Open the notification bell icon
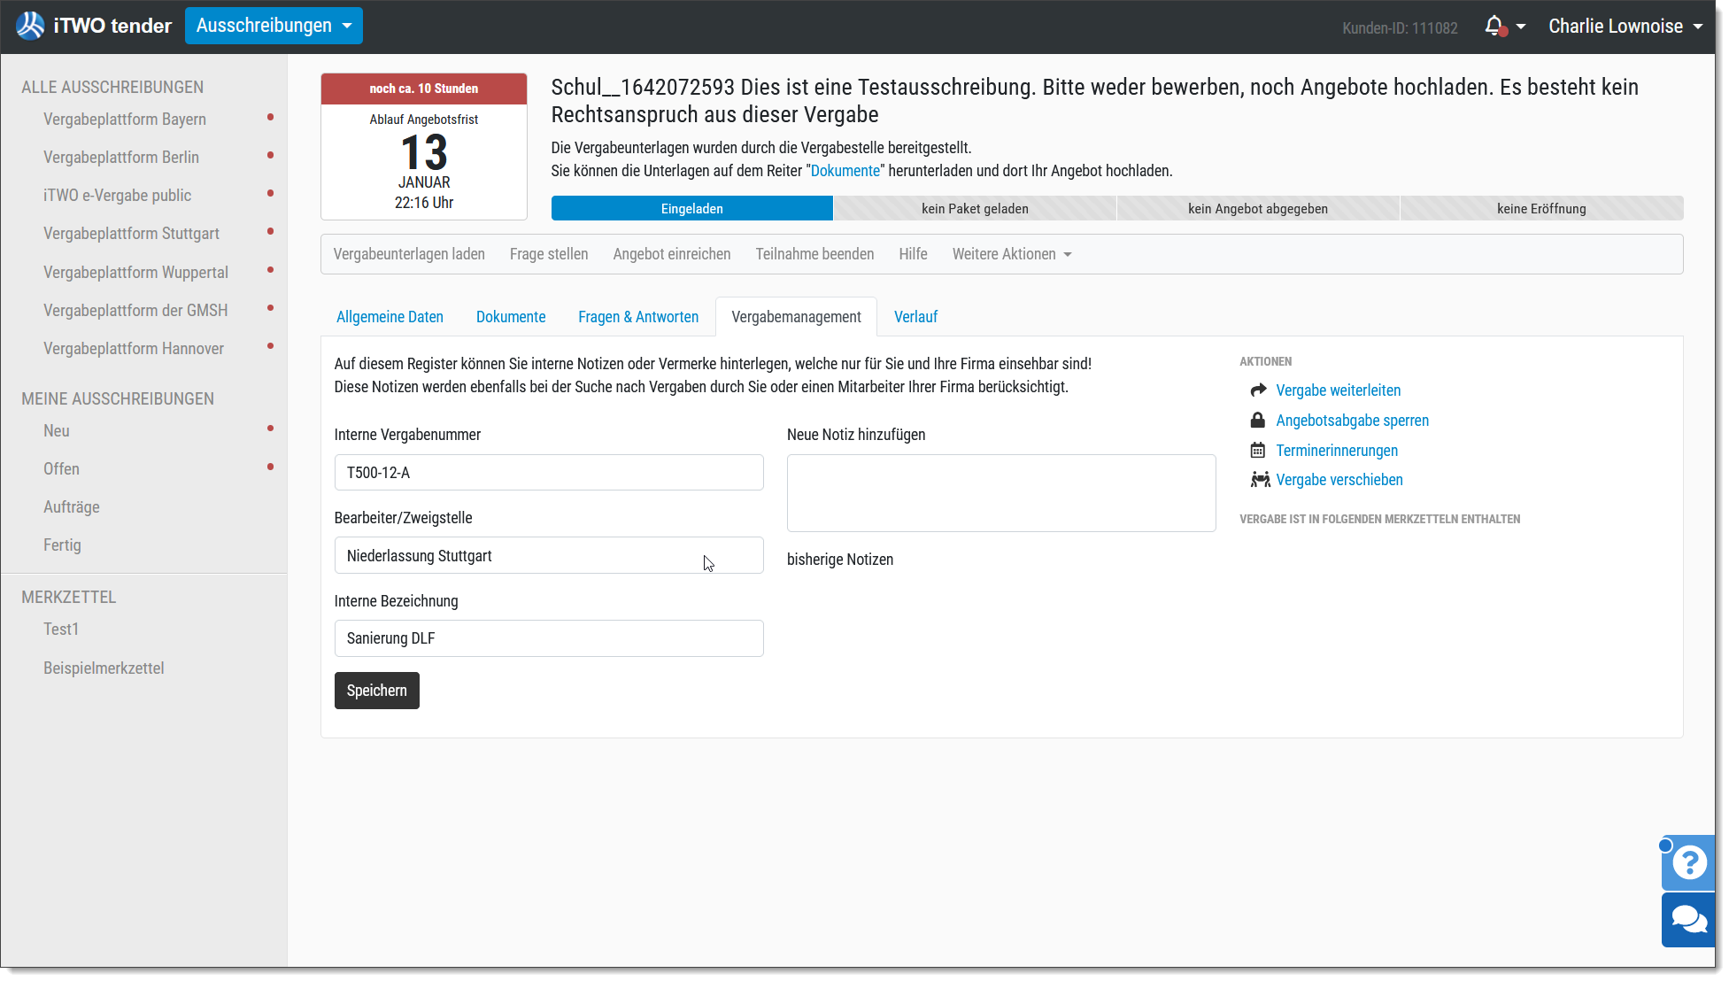The image size is (1729, 981). pos(1494,27)
